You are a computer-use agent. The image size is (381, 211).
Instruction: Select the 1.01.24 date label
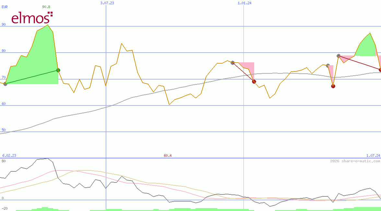pyautogui.click(x=244, y=3)
